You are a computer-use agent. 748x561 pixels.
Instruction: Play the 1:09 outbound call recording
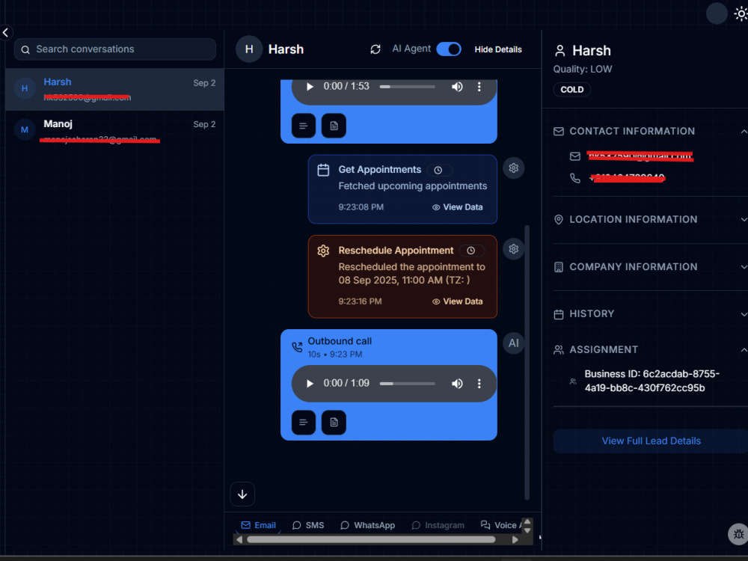pyautogui.click(x=310, y=384)
